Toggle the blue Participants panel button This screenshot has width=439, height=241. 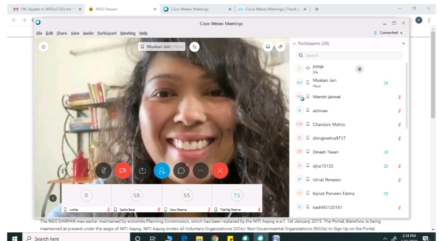[x=162, y=171]
